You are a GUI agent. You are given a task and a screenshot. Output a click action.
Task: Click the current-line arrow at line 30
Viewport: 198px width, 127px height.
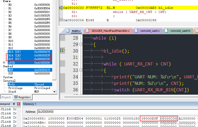coord(62,51)
